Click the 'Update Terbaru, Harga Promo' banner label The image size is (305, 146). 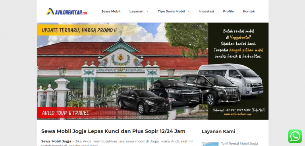[x=79, y=30]
